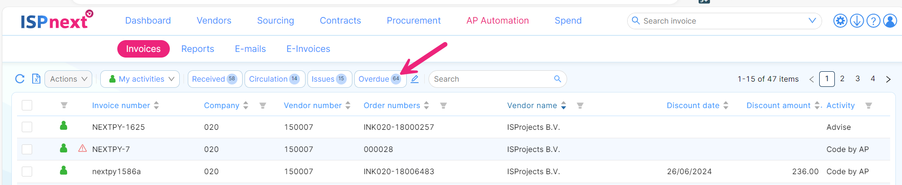
Task: Click the pencil edit icon beside Overdue
Action: [415, 79]
